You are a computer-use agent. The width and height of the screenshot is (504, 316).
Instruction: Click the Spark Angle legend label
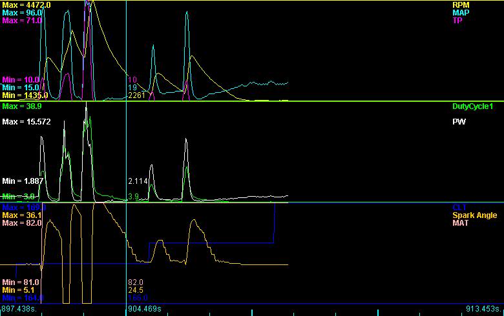(475, 215)
